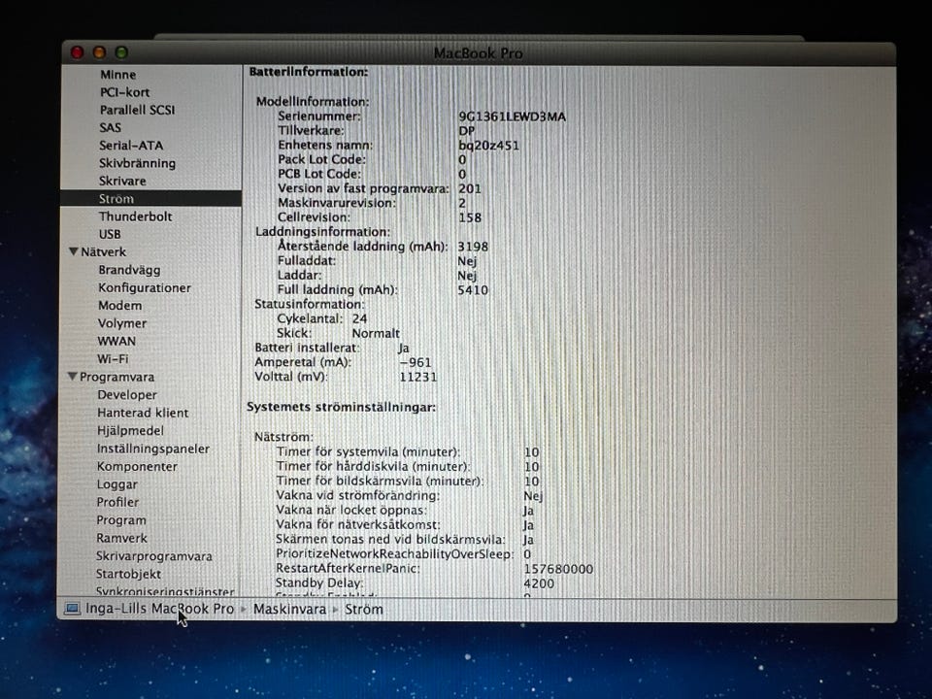This screenshot has width=932, height=699.
Task: Click the MacBook Pro window title bar
Action: point(479,52)
